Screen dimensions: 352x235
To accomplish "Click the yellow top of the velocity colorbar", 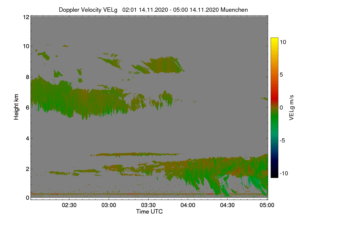I will 274,40.
